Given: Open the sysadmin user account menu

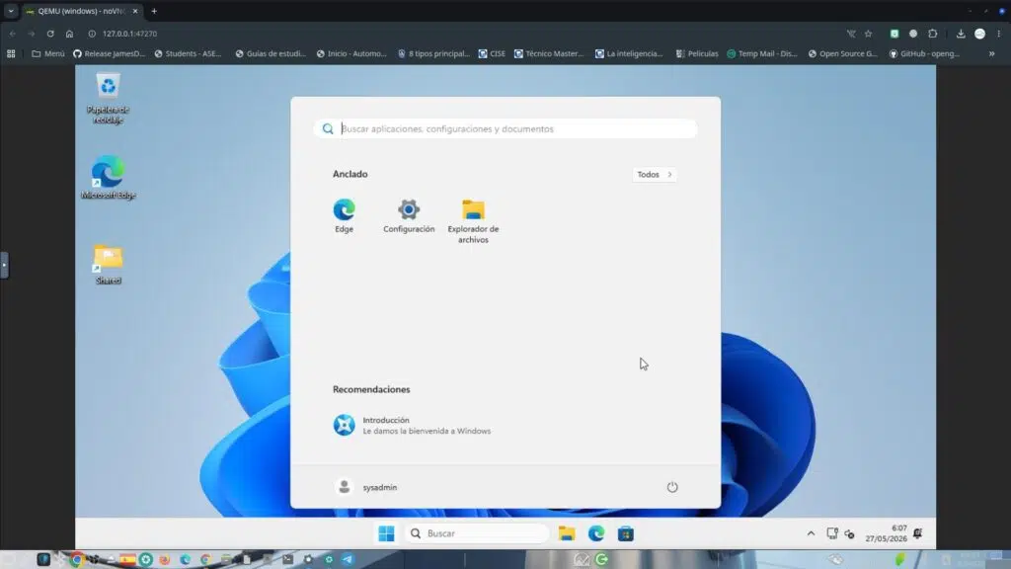Looking at the screenshot, I should coord(365,487).
